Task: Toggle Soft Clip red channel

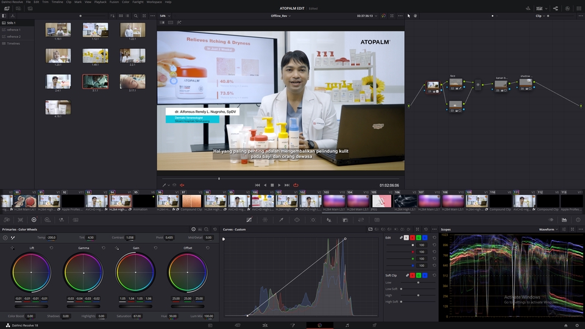Action: point(413,275)
